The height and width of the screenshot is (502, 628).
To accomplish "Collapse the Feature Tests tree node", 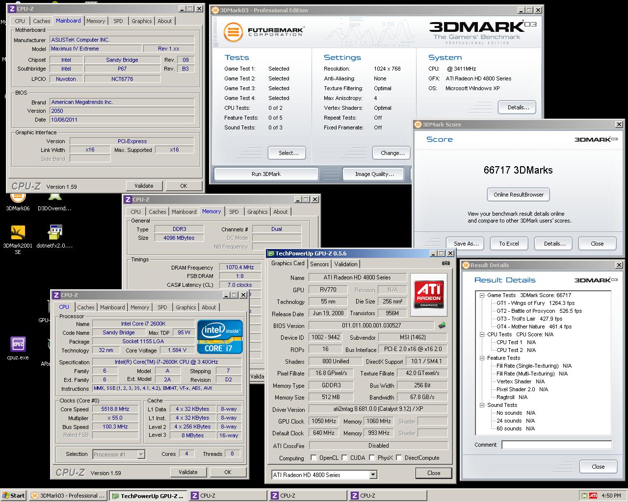I will (x=482, y=358).
